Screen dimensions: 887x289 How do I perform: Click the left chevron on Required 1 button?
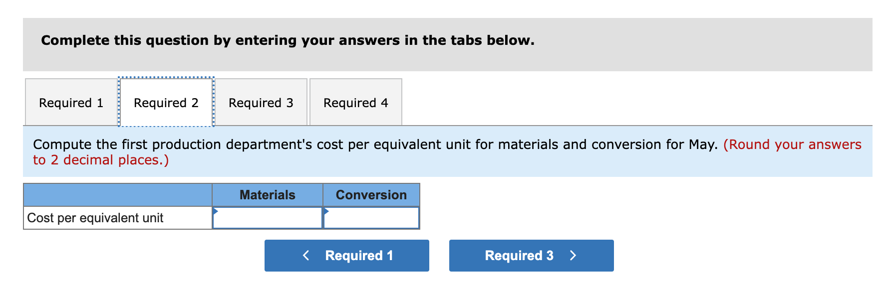pos(306,255)
